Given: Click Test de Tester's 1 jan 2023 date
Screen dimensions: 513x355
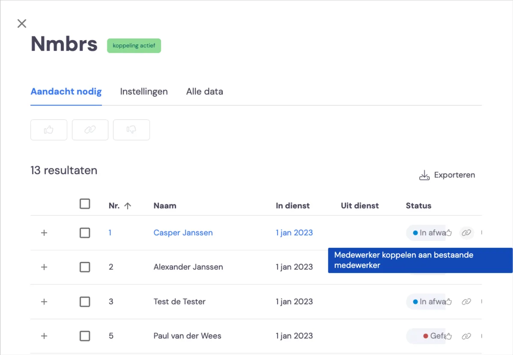Looking at the screenshot, I should click(x=294, y=302).
